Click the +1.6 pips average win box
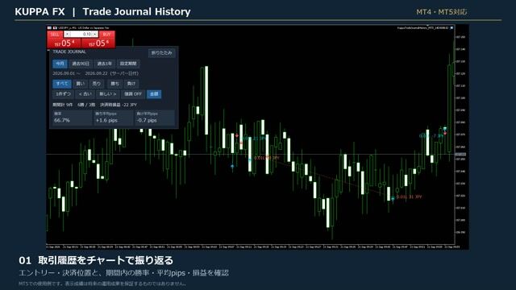 pos(114,118)
